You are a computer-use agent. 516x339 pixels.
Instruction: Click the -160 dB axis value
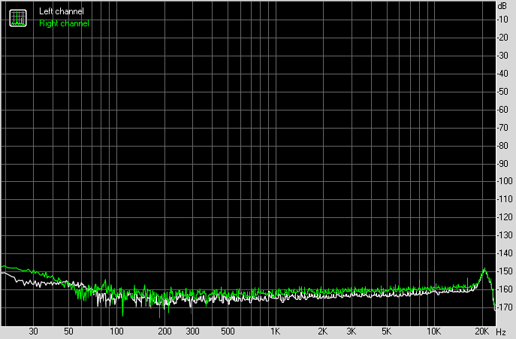coord(505,289)
